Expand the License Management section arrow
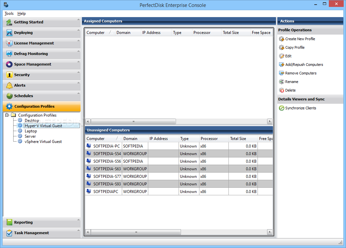Image resolution: width=346 pixels, height=248 pixels. [78, 41]
